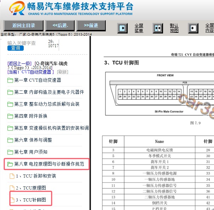214x210 pixels.
Task: Click table cell 刹车开关 2
Action: (x=160, y=167)
